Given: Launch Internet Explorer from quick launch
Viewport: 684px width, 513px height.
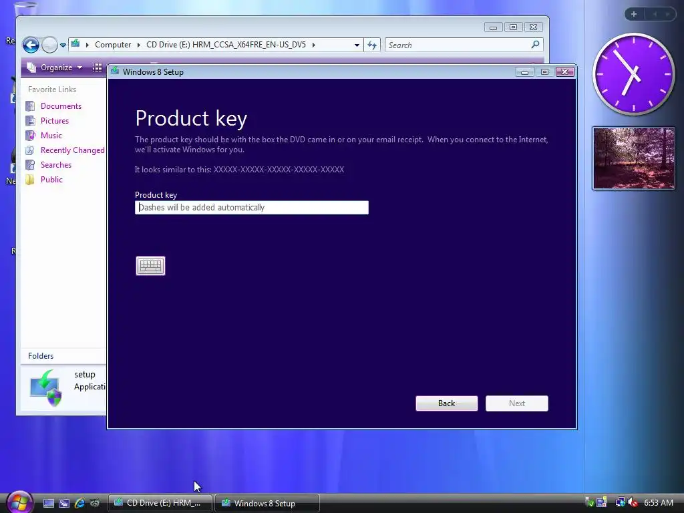Looking at the screenshot, I should (79, 503).
